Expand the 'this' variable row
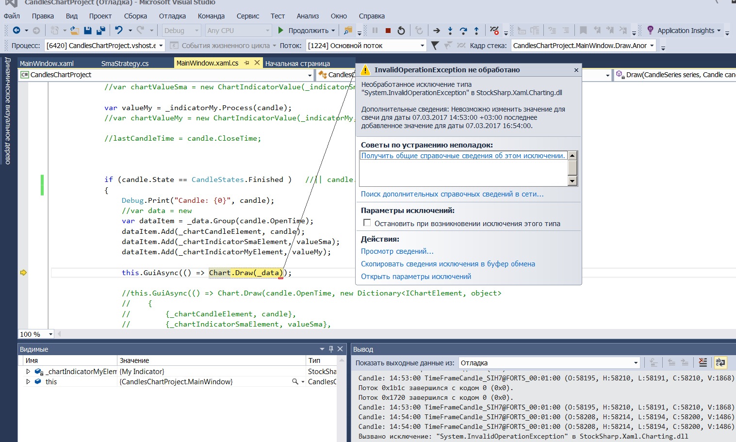The width and height of the screenshot is (736, 442). [28, 382]
